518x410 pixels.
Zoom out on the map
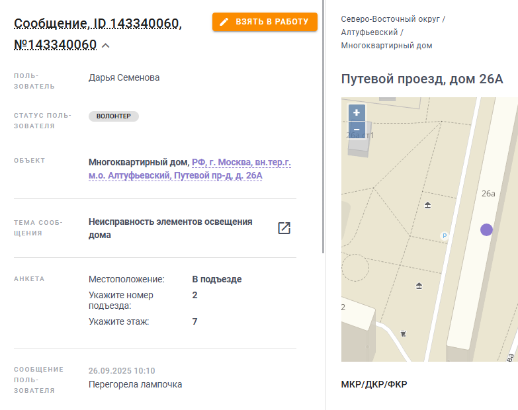(357, 129)
